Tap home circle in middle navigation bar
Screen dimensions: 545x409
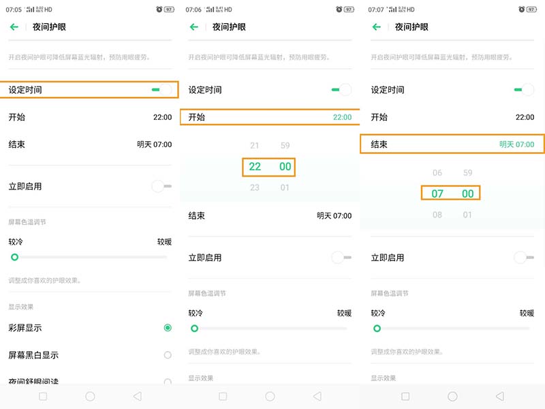(x=270, y=396)
